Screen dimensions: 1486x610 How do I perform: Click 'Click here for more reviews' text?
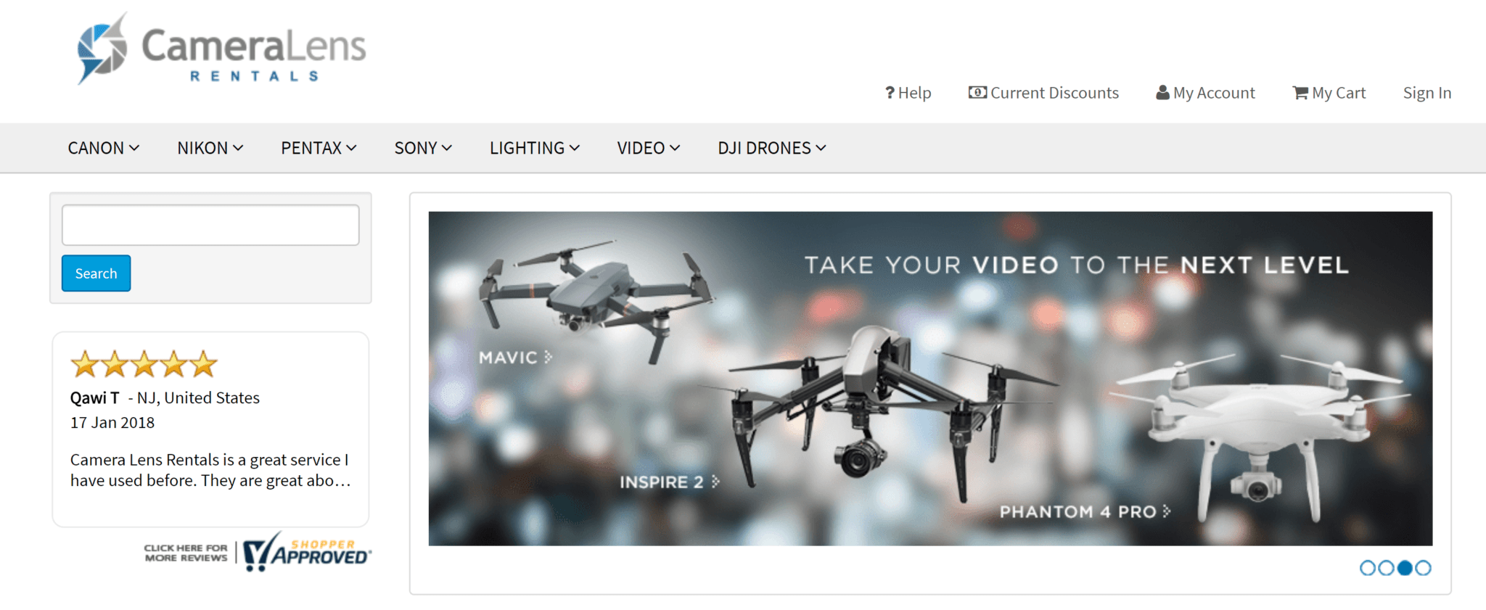[186, 553]
